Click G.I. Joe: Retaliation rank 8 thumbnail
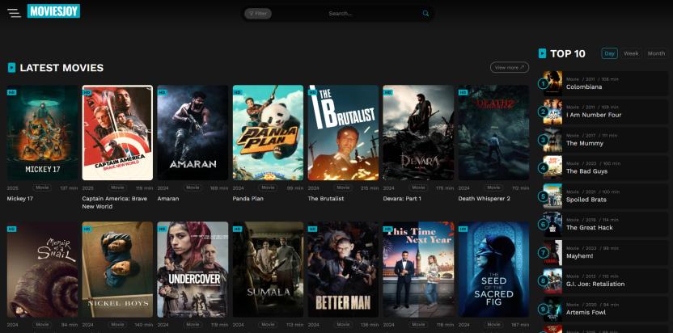 [x=552, y=280]
